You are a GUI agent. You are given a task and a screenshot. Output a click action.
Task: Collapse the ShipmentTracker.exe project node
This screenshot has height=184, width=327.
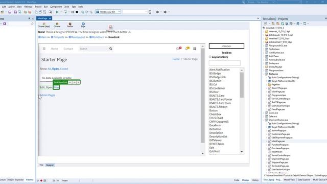pyautogui.click(x=264, y=120)
